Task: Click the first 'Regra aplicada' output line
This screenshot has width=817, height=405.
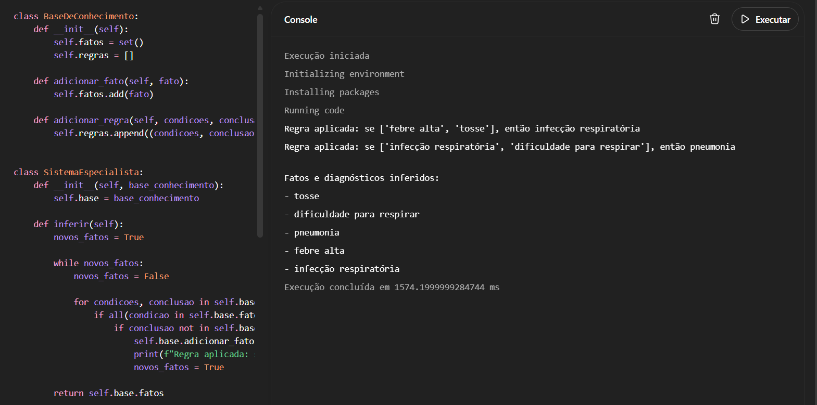Action: (462, 129)
